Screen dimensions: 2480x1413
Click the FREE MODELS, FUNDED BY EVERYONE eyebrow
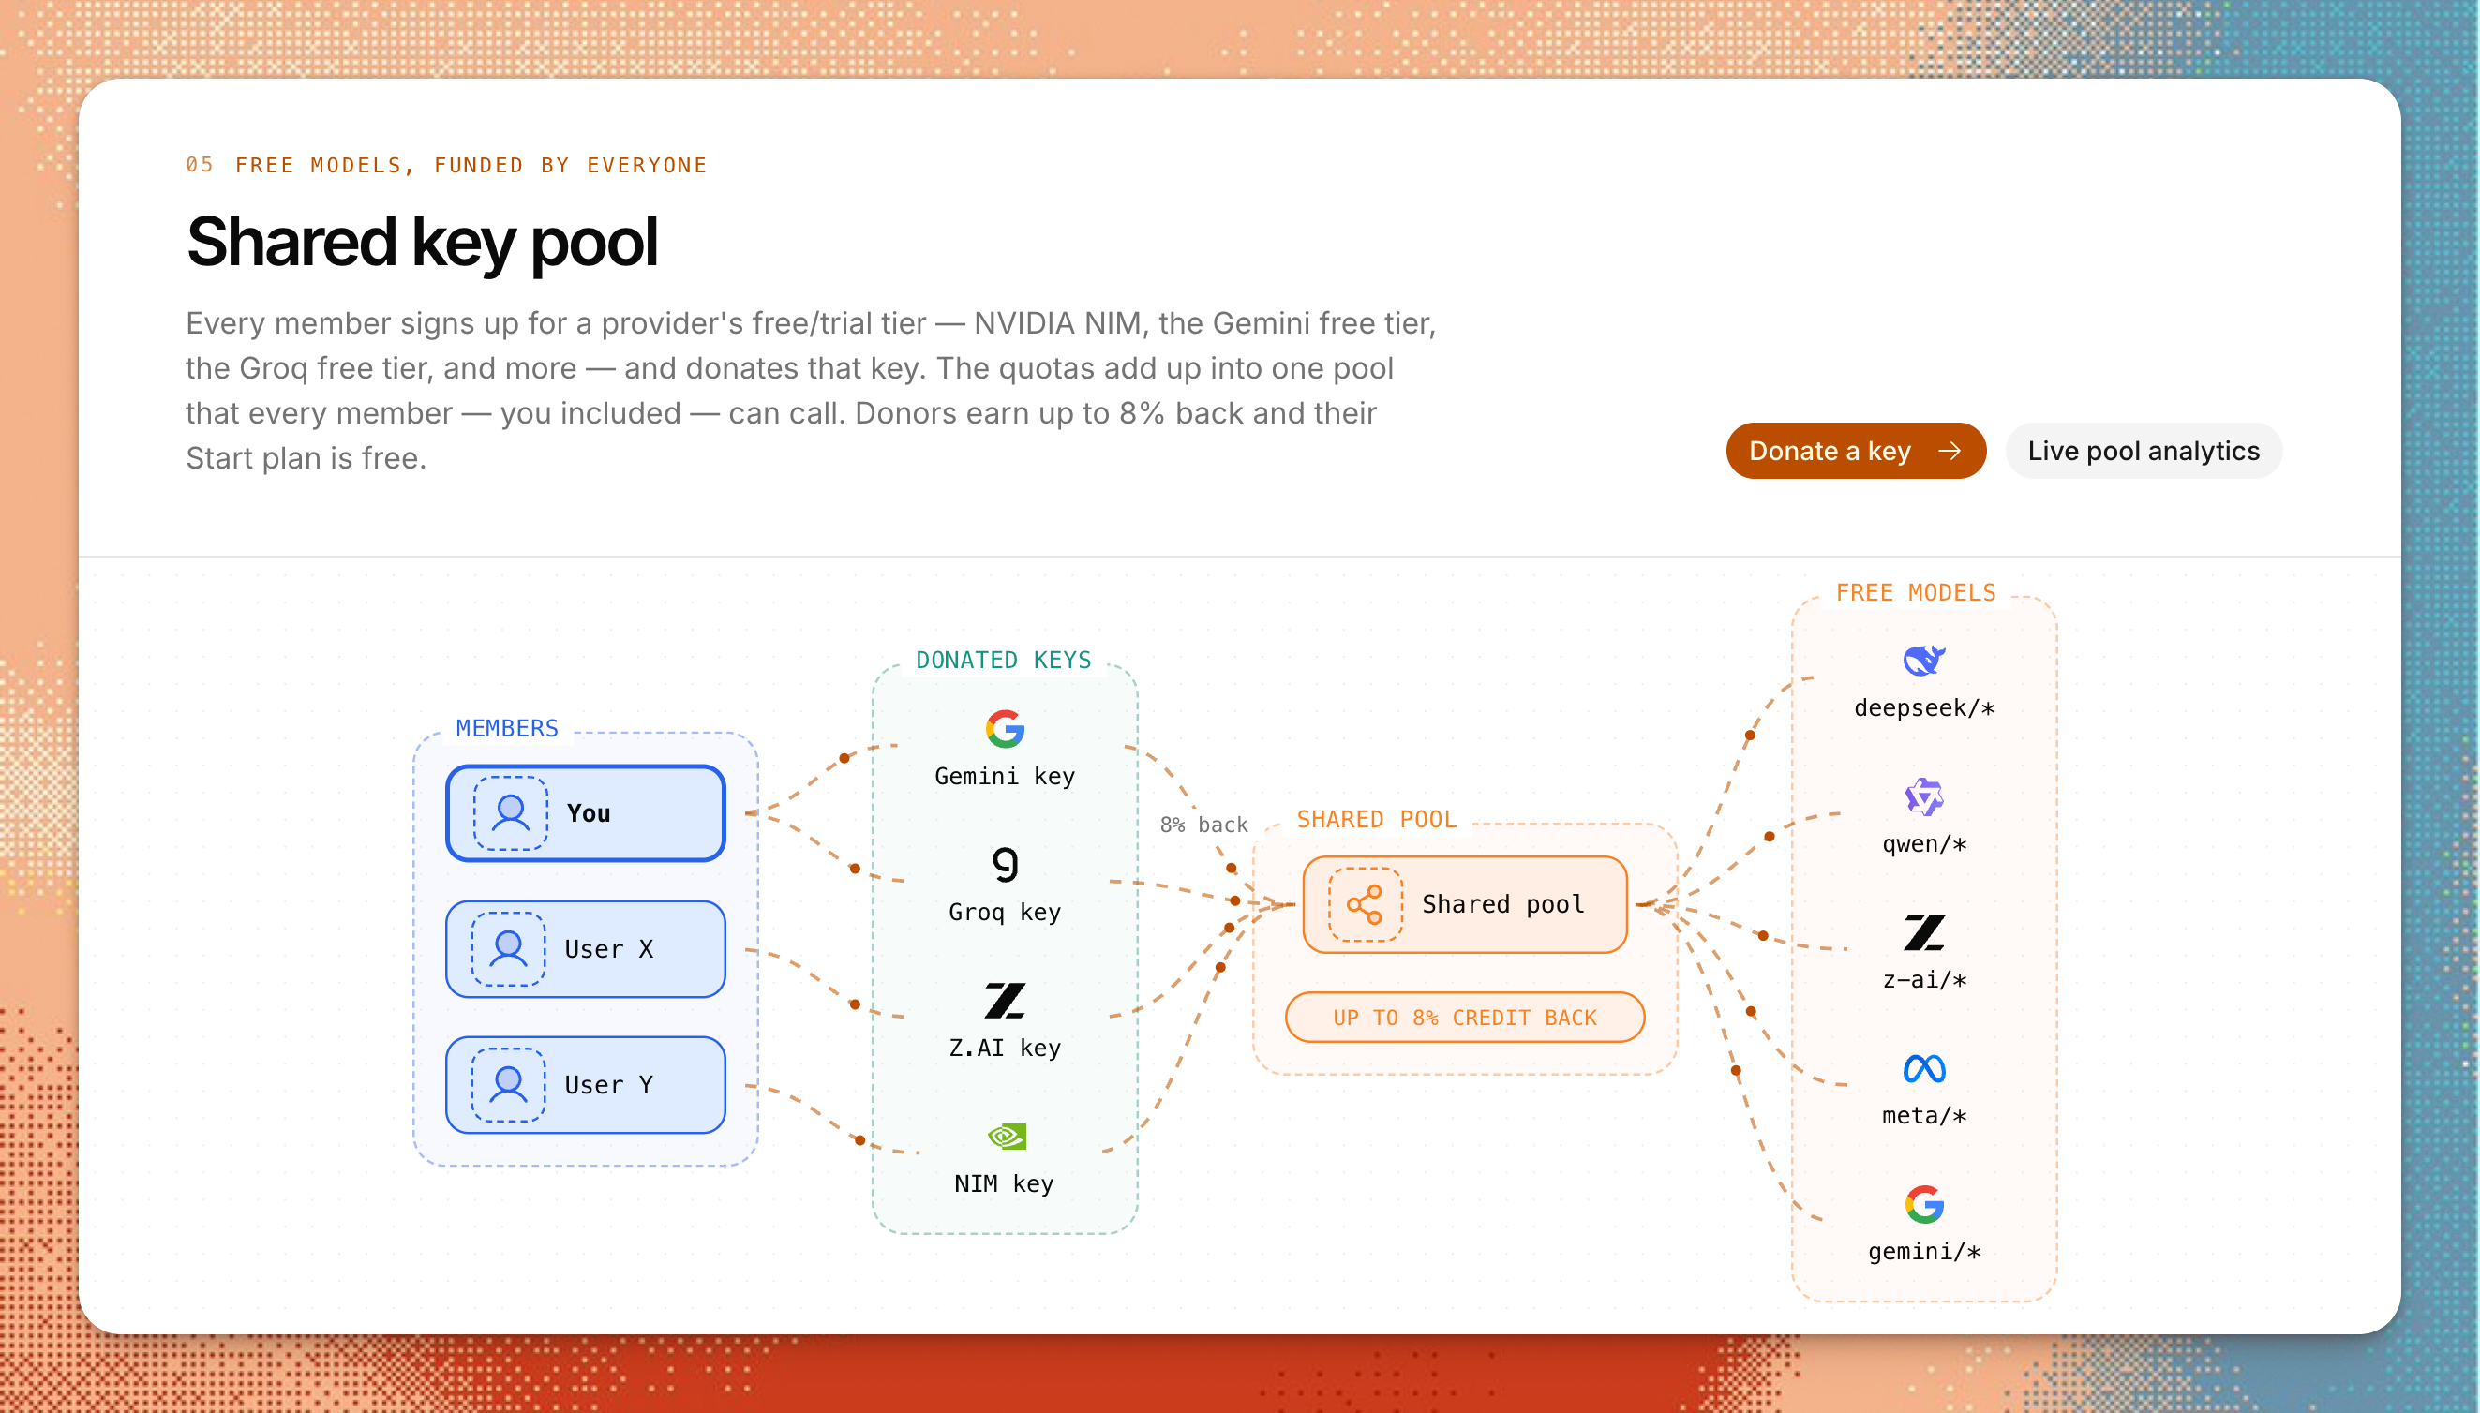click(471, 165)
